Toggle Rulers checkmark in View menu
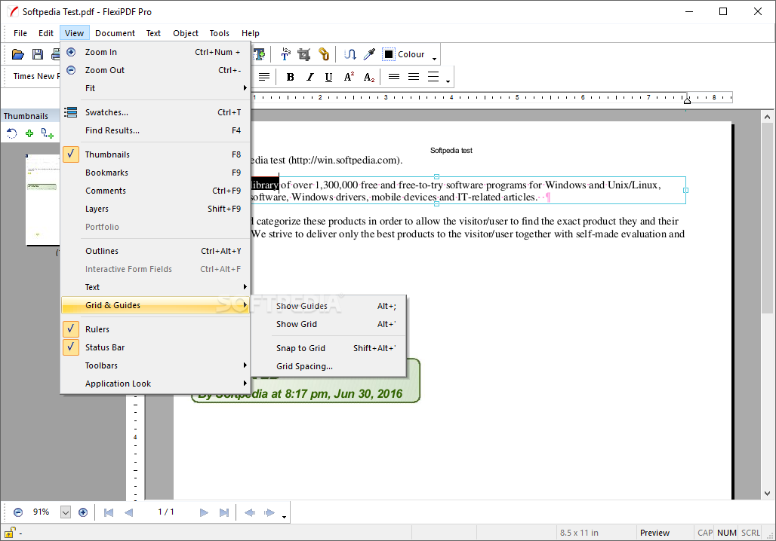This screenshot has height=541, width=776. click(x=156, y=329)
